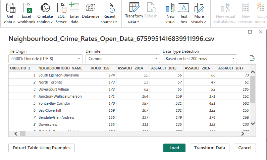Add a New visual
267x160 pixels.
(170, 13)
